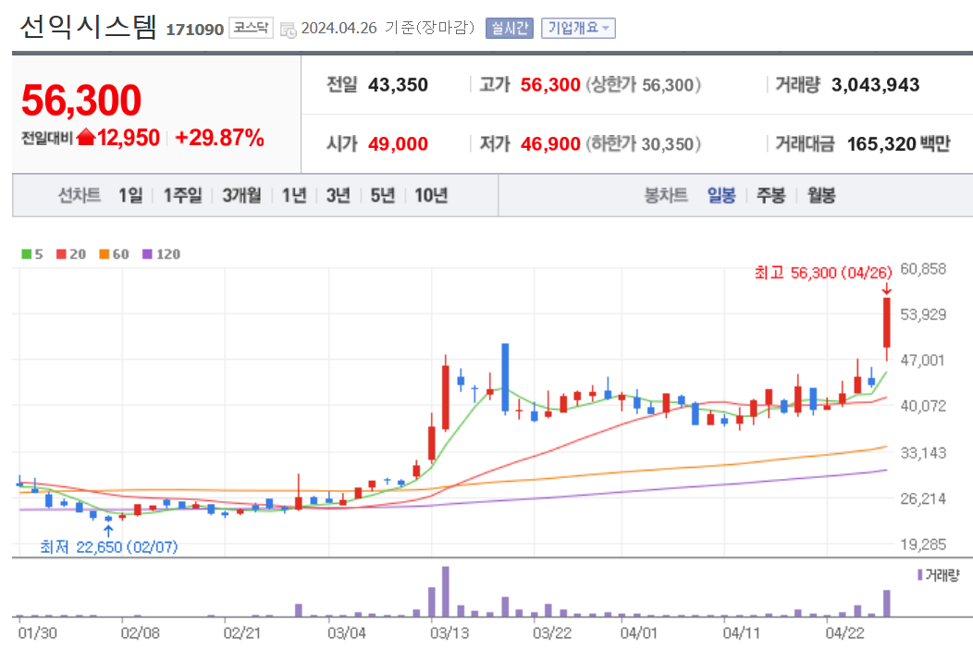Click the 거래량 value 3,043,943
Viewport: 973px width, 650px height.
(876, 84)
